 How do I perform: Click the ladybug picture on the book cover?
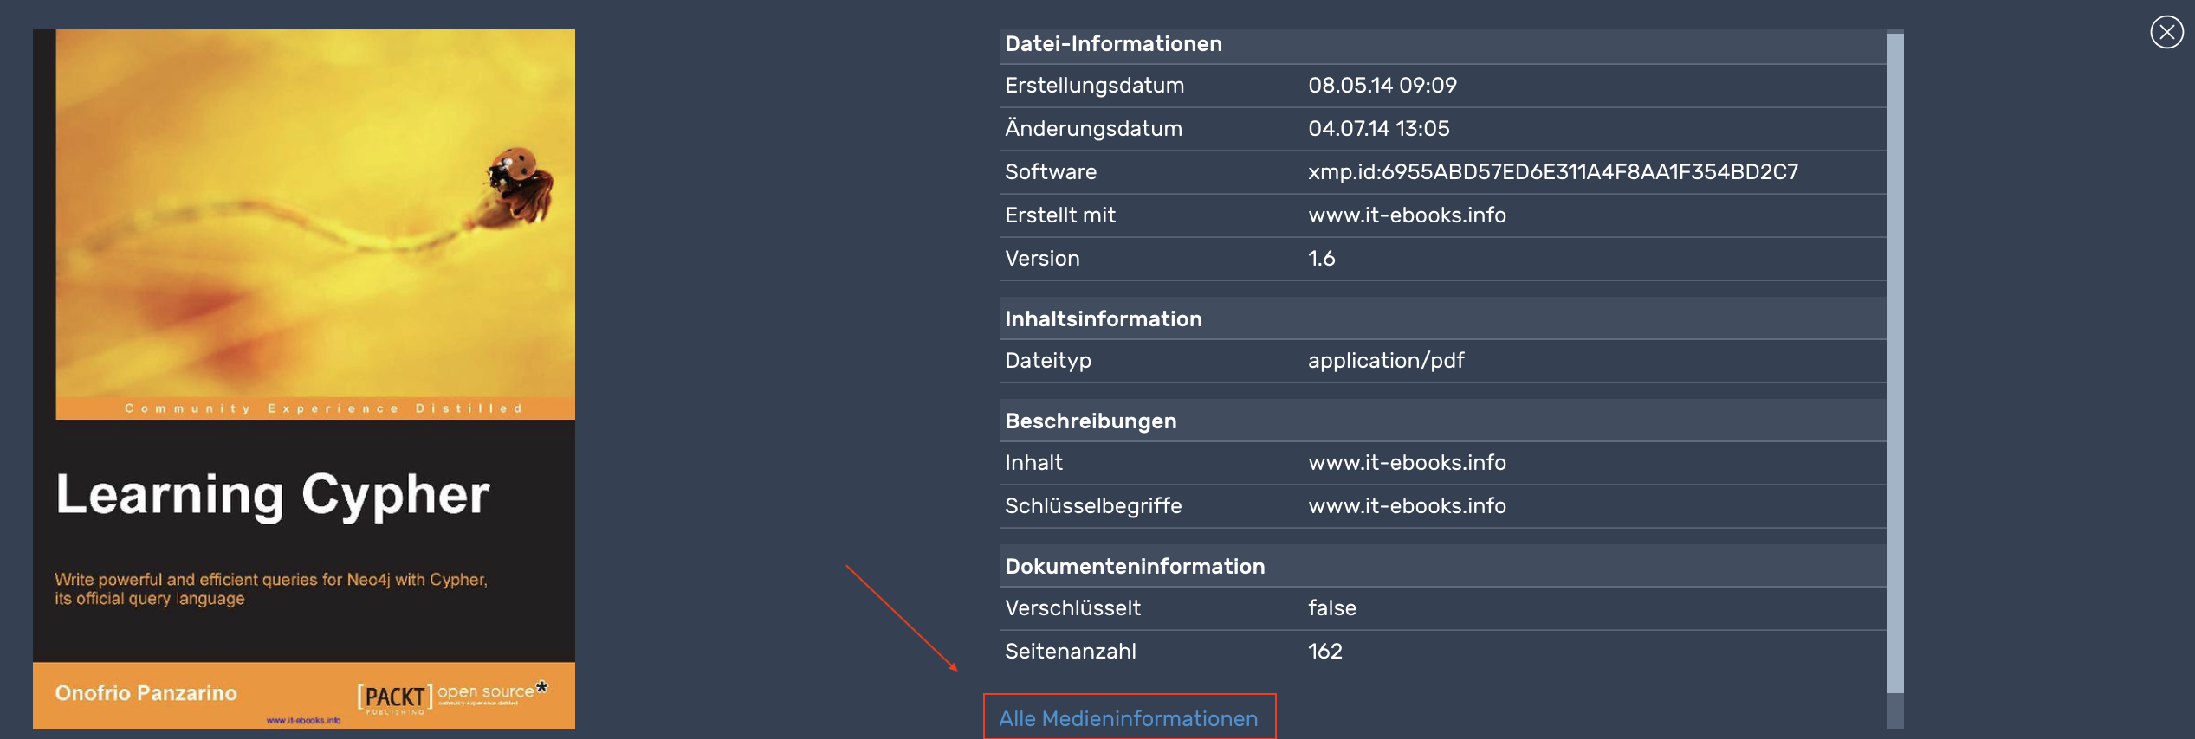tap(519, 186)
